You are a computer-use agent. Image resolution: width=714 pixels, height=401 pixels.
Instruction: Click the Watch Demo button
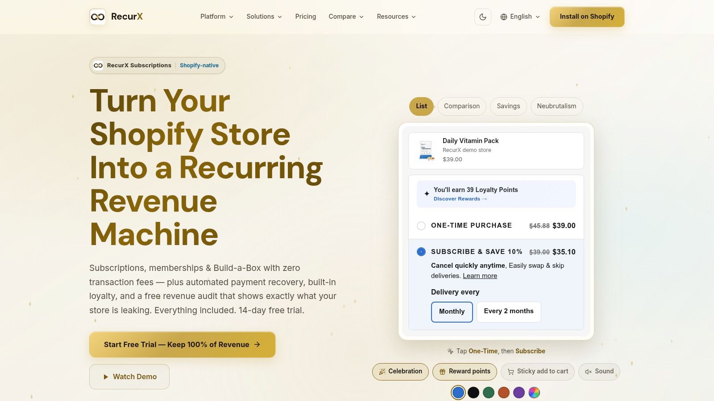[x=129, y=377]
